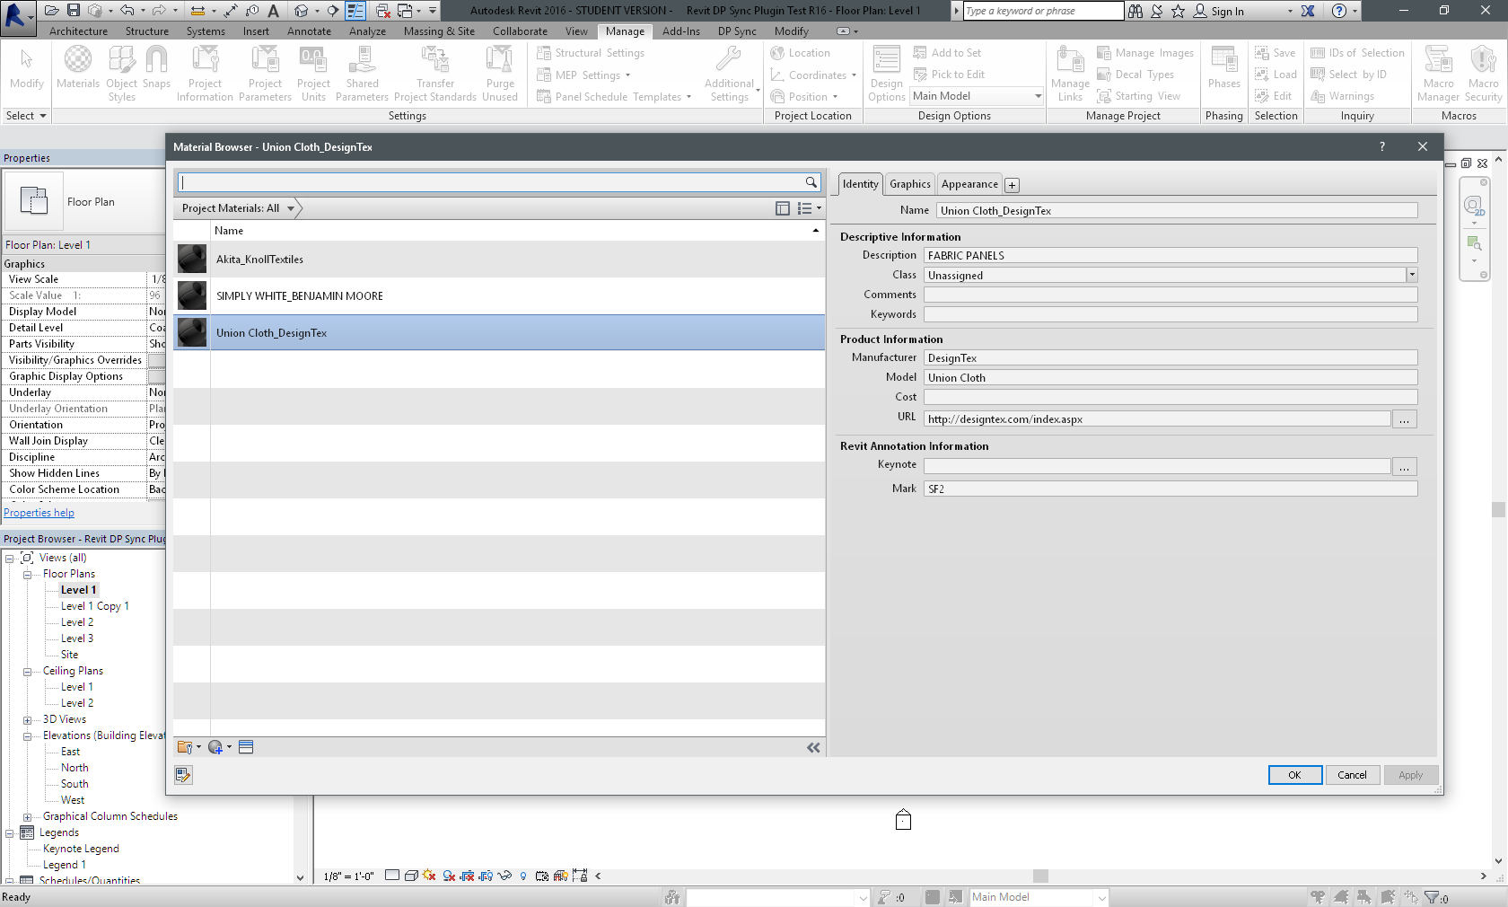
Task: Switch to Graphics tab in Material Browser
Action: point(909,184)
